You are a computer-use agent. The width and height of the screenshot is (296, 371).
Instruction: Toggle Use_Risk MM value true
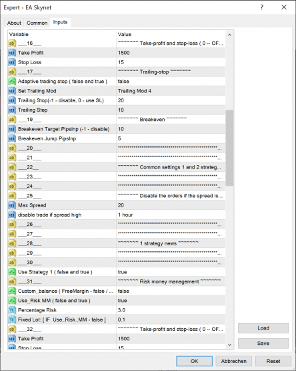click(x=171, y=301)
